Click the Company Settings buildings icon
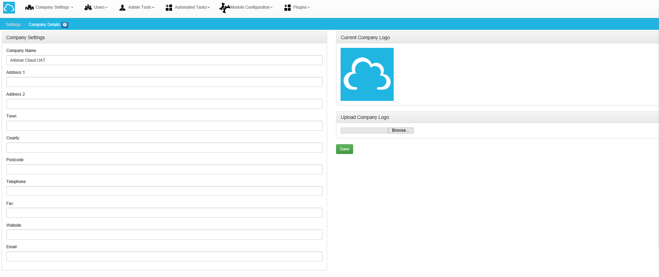659x277 pixels. (x=29, y=8)
